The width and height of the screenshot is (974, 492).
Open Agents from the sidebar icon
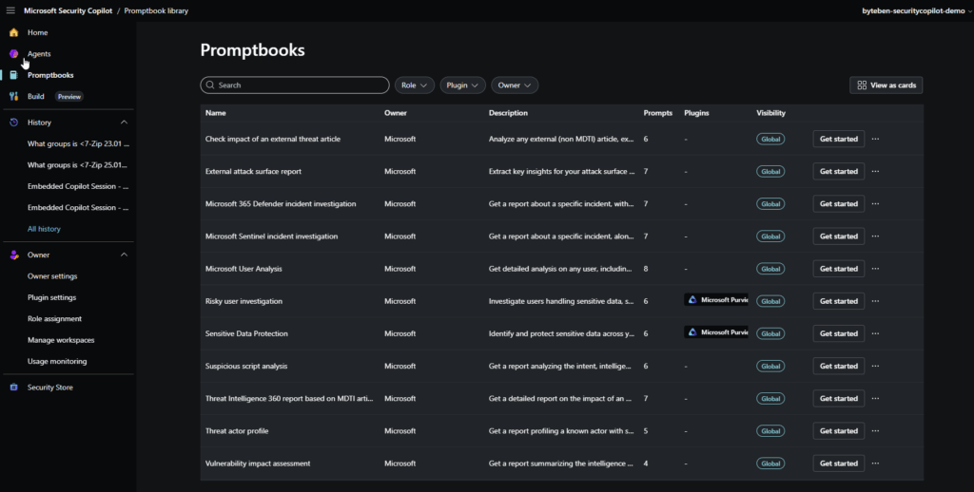(x=13, y=53)
